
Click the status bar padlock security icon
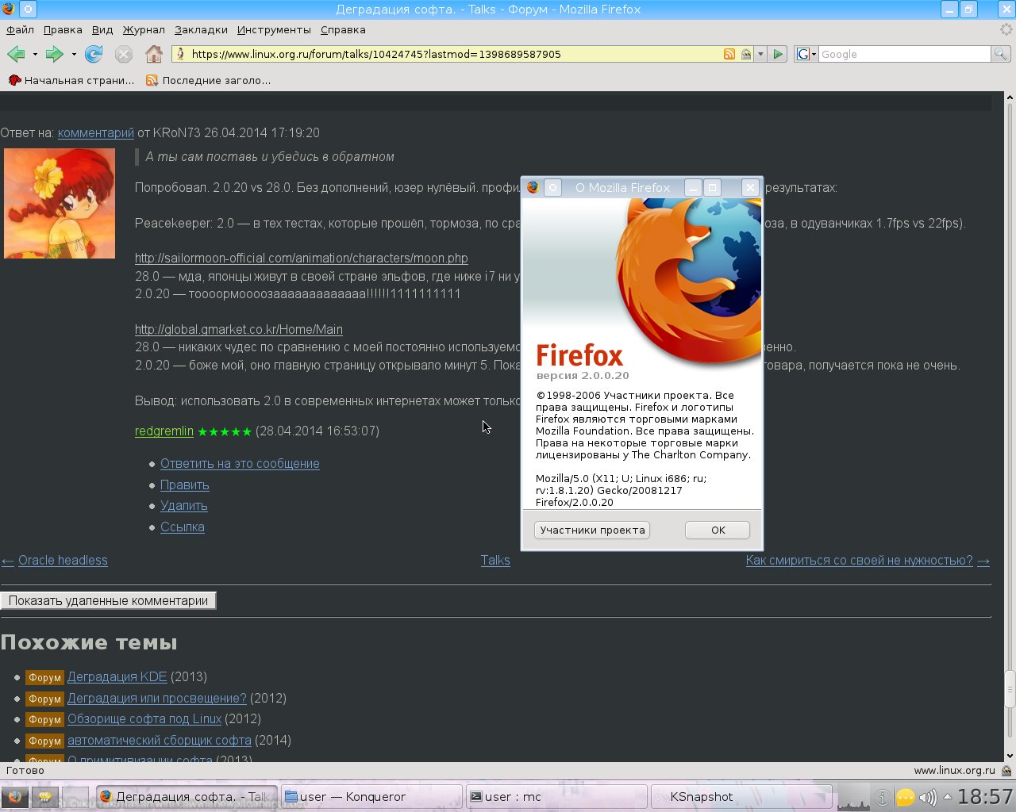pos(1006,770)
